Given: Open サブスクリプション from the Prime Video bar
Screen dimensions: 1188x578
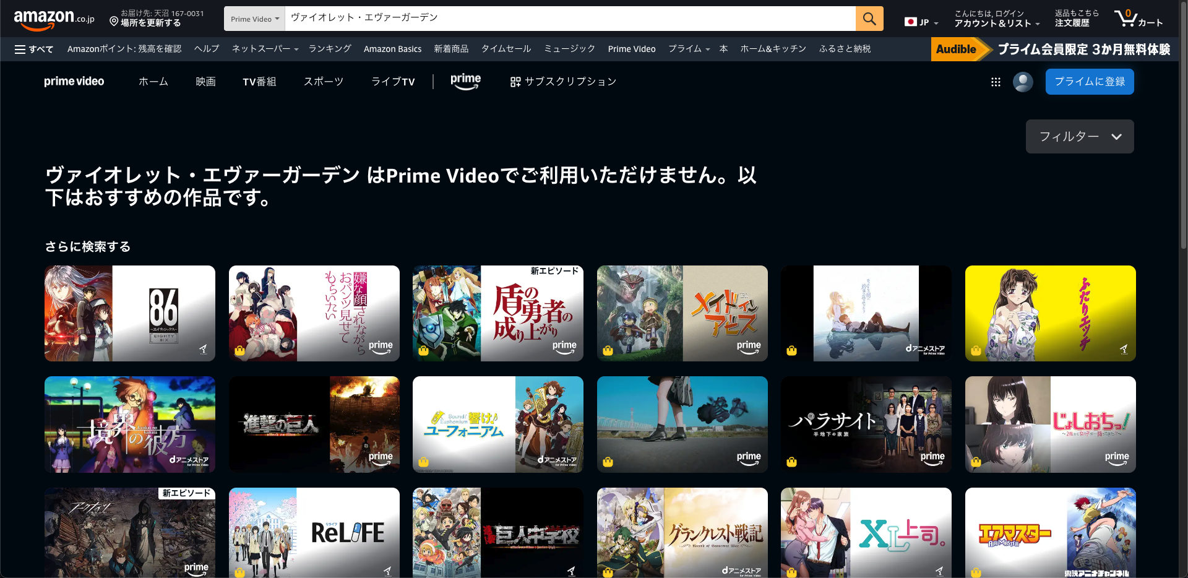Looking at the screenshot, I should tap(562, 81).
